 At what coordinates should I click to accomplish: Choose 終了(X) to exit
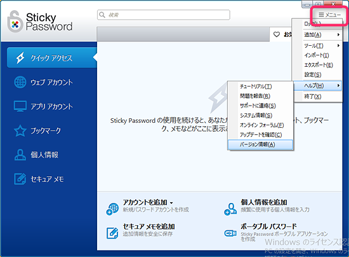[317, 97]
